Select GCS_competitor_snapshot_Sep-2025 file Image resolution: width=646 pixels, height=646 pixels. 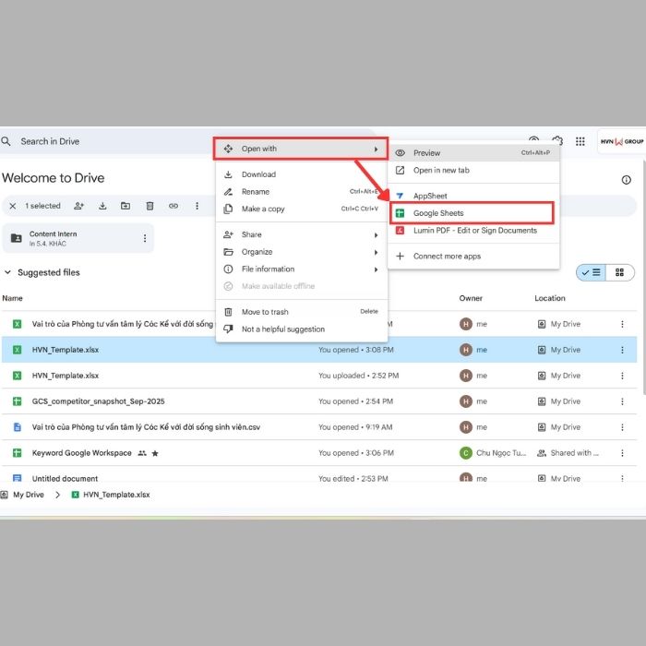point(319,401)
